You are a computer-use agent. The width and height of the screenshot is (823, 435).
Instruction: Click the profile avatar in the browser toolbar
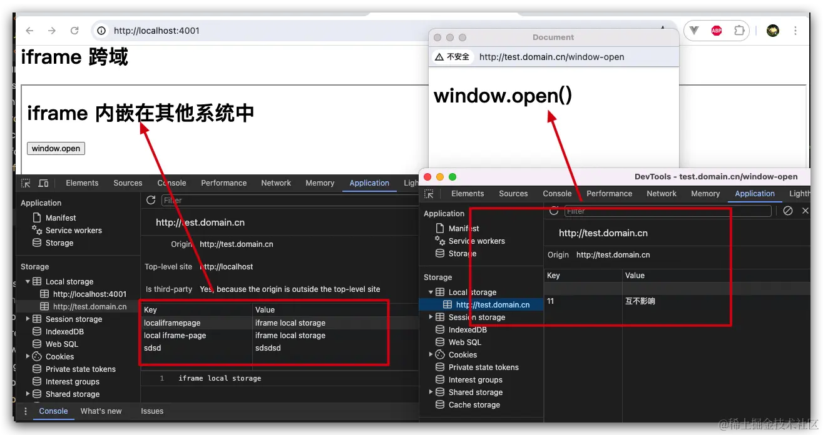(x=772, y=30)
